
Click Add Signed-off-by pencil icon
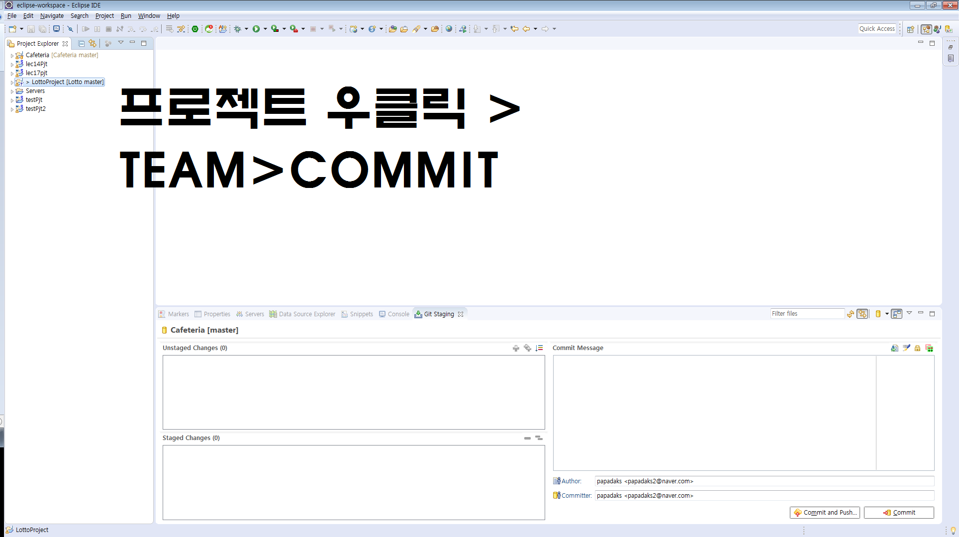906,348
